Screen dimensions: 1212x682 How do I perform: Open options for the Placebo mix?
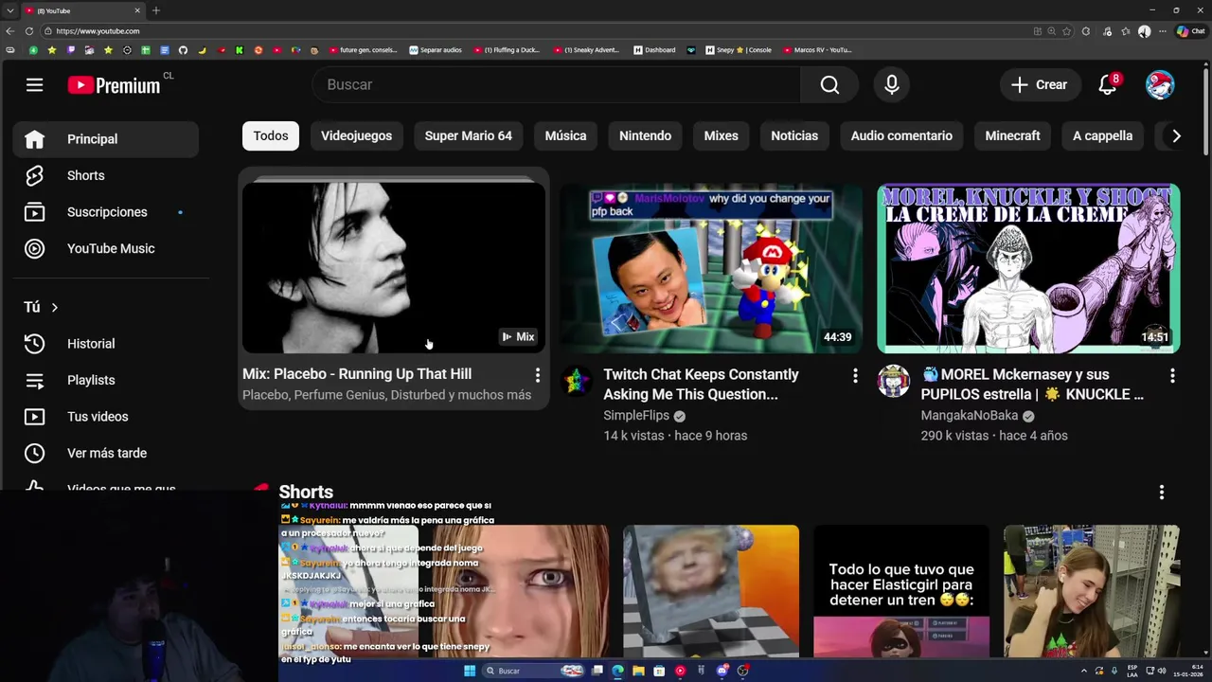tap(537, 375)
